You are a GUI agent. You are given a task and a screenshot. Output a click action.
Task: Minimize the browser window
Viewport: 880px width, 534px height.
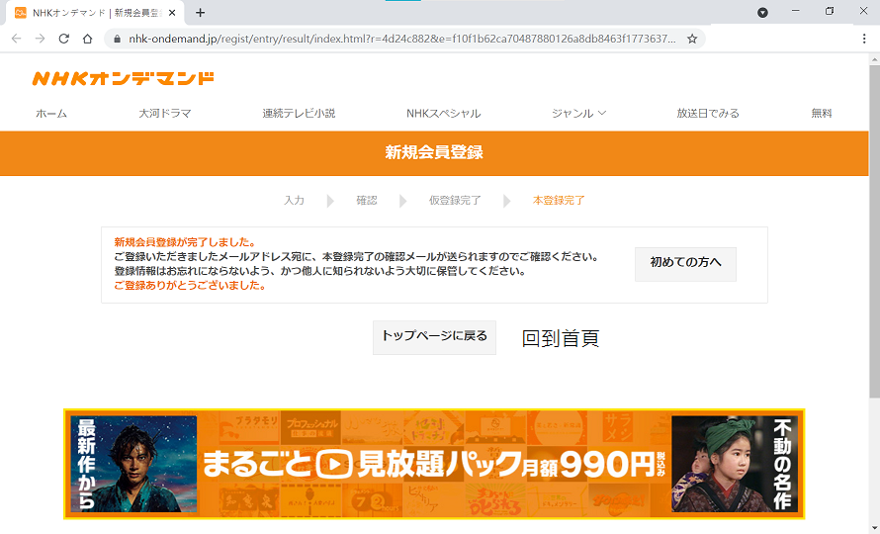click(x=795, y=11)
